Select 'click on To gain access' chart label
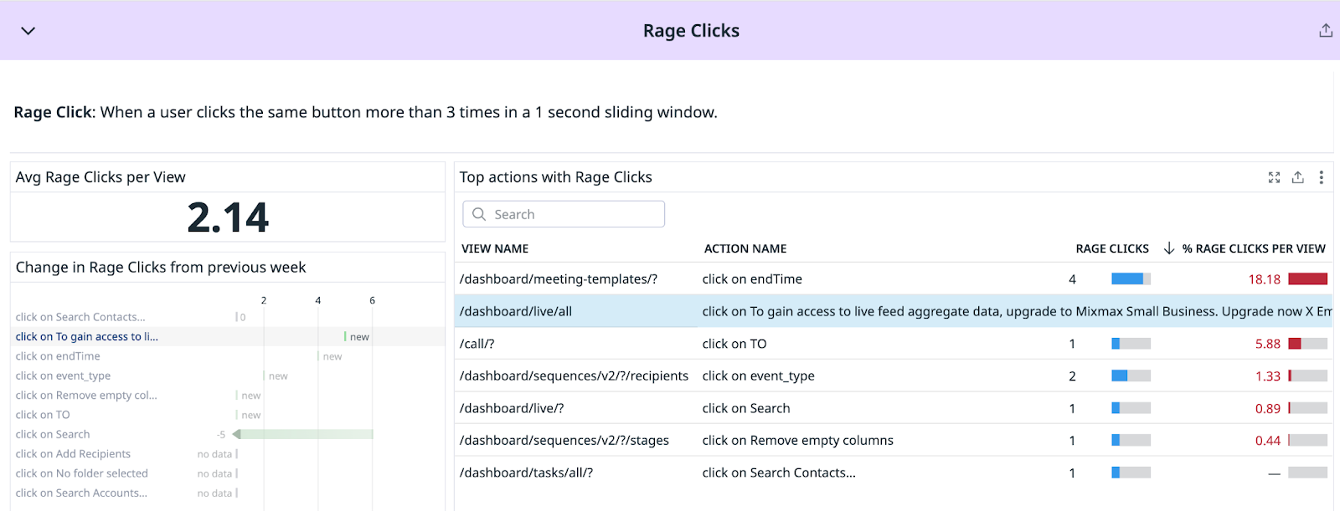This screenshot has width=1340, height=511. [86, 336]
